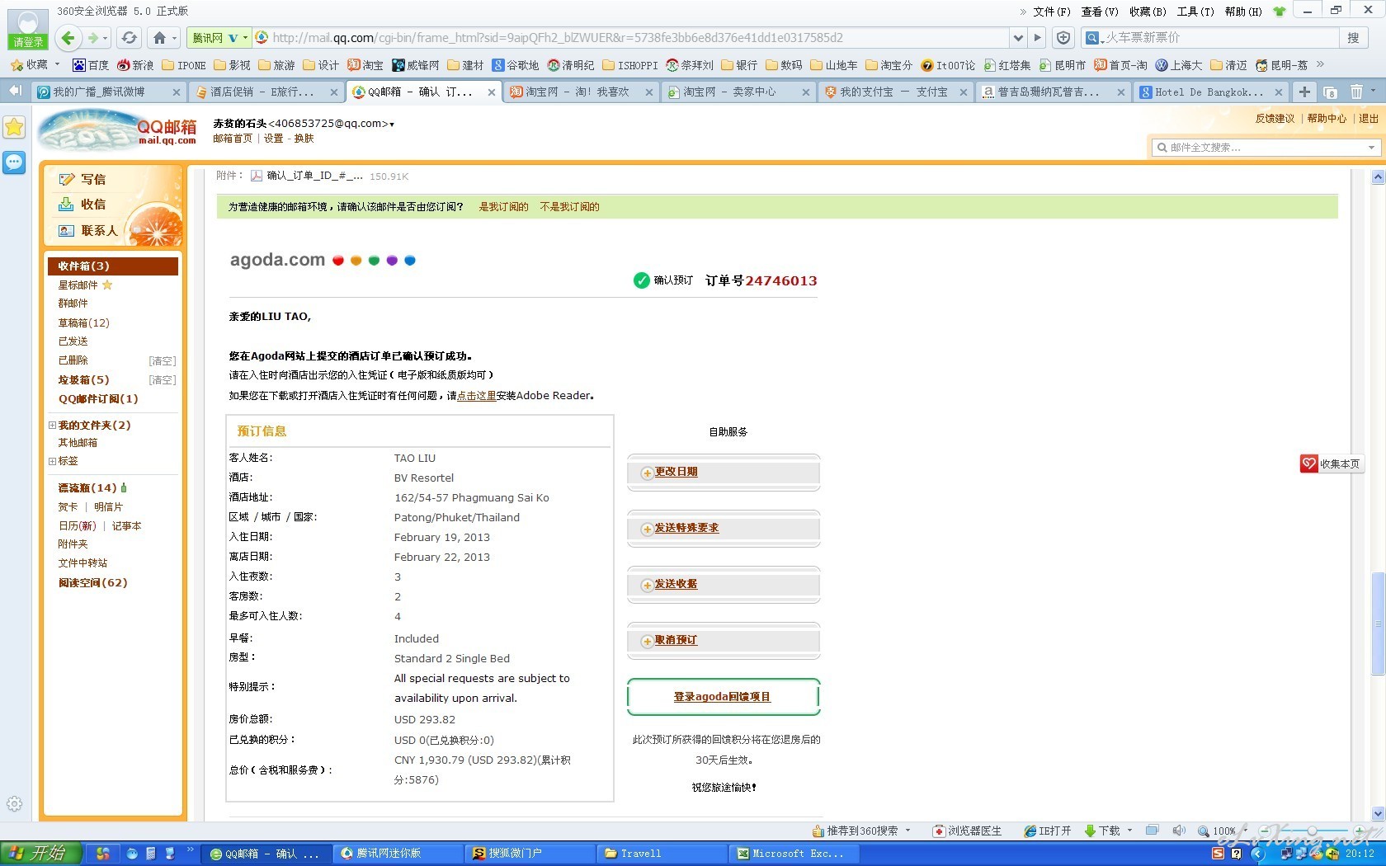This screenshot has height=866, width=1386.
Task: Click the browser forward arrow button
Action: (93, 38)
